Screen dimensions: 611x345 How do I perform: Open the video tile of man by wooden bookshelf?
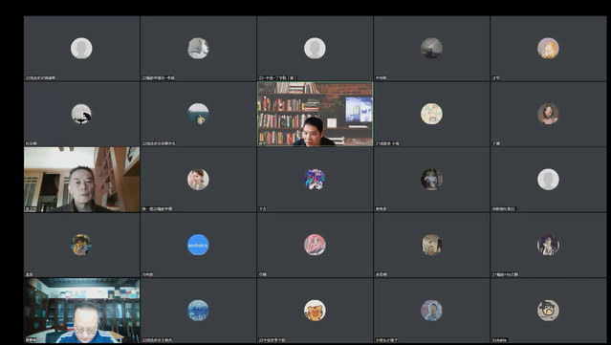(x=82, y=179)
